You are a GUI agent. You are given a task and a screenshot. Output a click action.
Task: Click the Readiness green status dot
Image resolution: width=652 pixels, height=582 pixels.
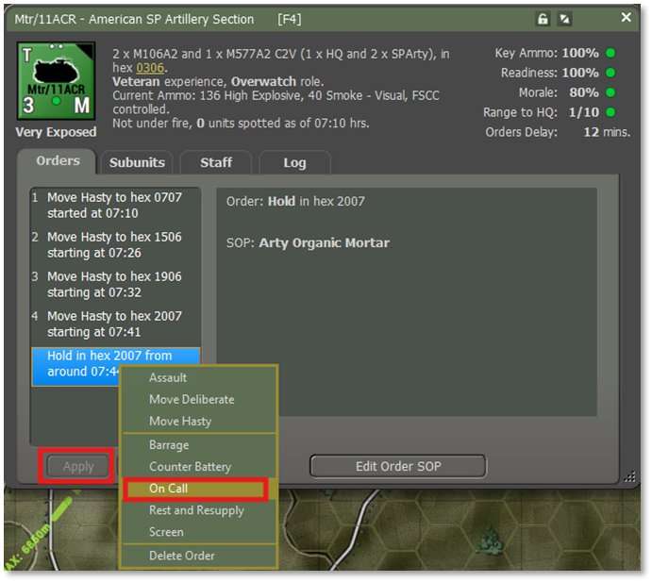point(612,74)
